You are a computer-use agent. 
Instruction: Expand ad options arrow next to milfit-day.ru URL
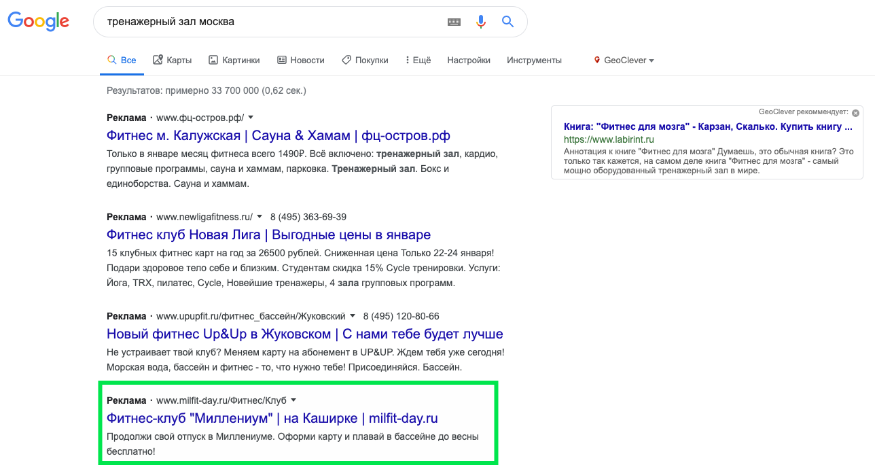click(293, 400)
